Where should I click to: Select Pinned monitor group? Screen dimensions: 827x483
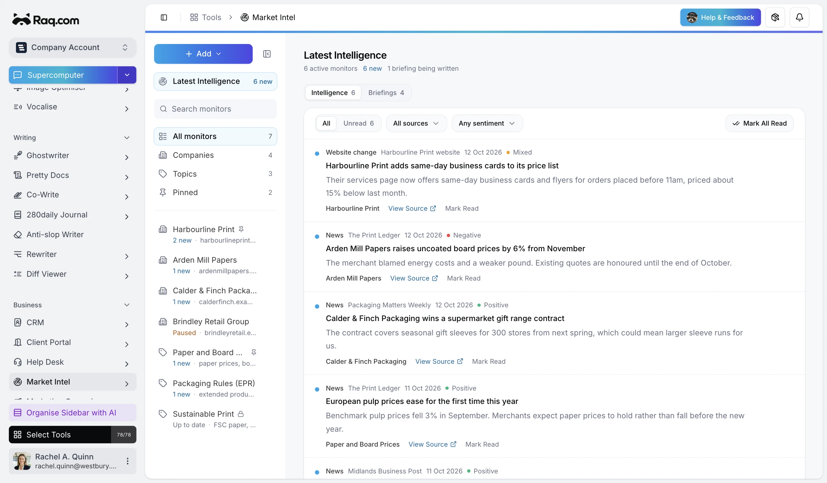[x=215, y=193]
